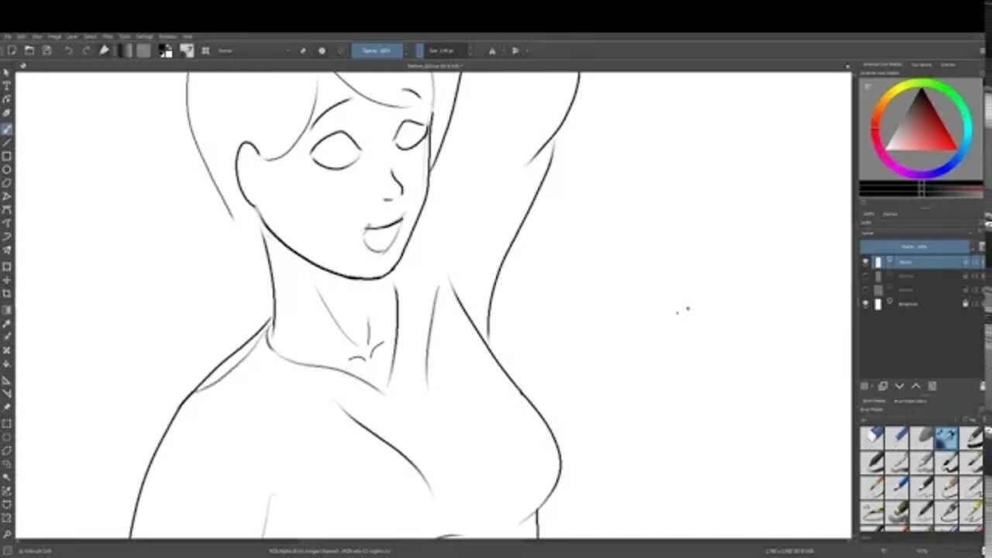Open the Edit menu
The image size is (992, 558).
click(22, 36)
